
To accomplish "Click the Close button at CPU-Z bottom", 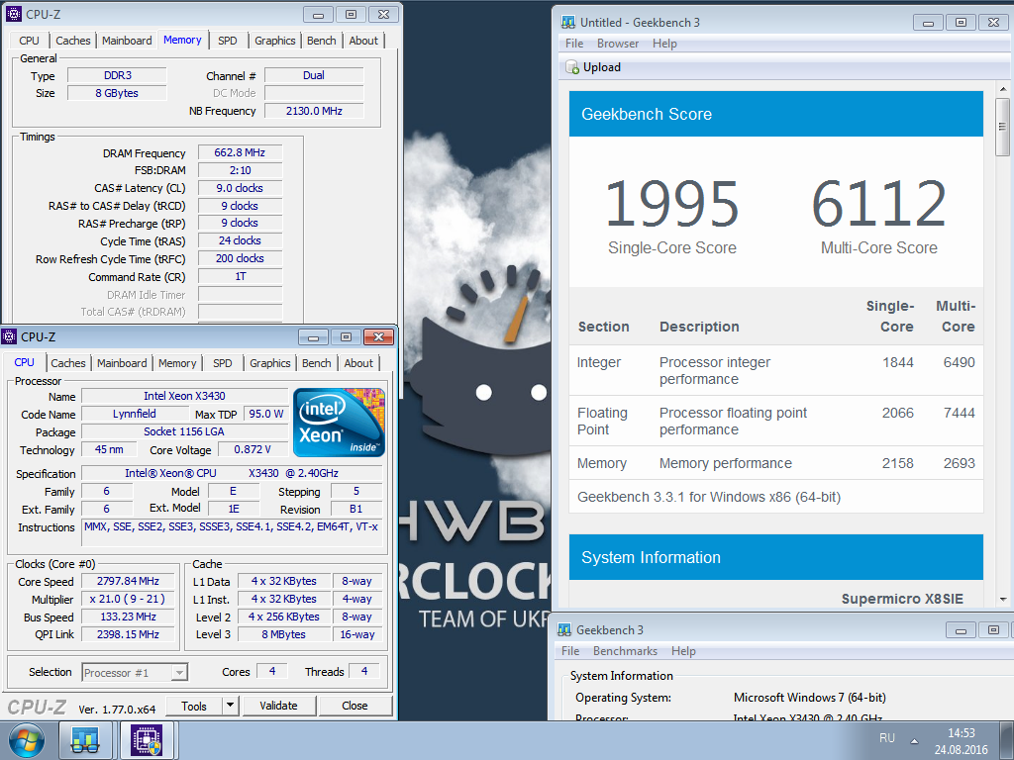I will click(355, 706).
